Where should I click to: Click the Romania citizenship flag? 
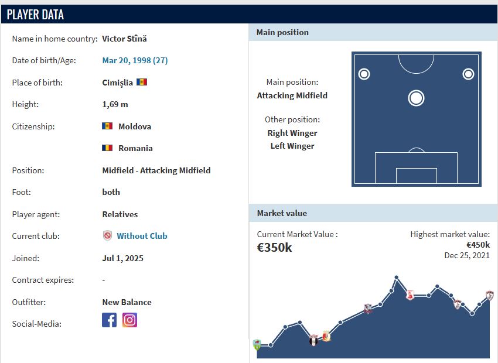[x=107, y=148]
